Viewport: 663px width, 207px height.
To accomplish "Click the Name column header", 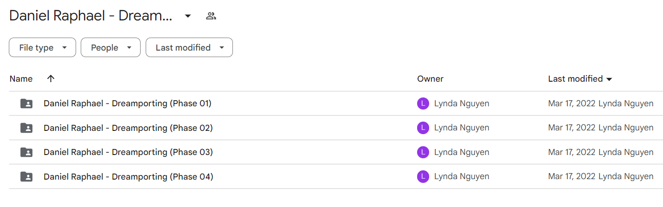I will [x=21, y=79].
